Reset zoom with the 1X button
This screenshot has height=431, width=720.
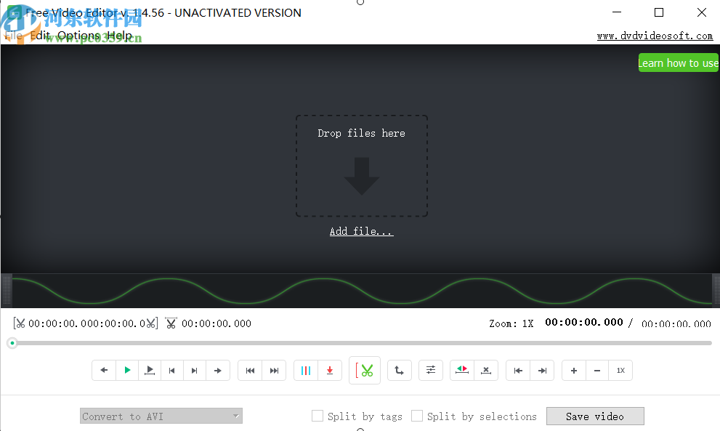[x=620, y=371]
